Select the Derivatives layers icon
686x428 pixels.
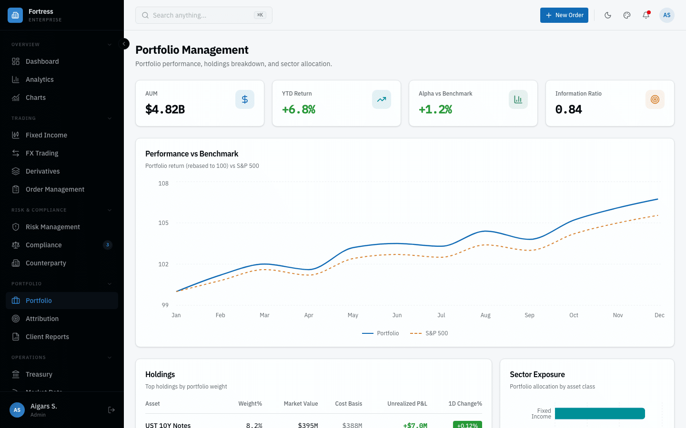click(16, 171)
